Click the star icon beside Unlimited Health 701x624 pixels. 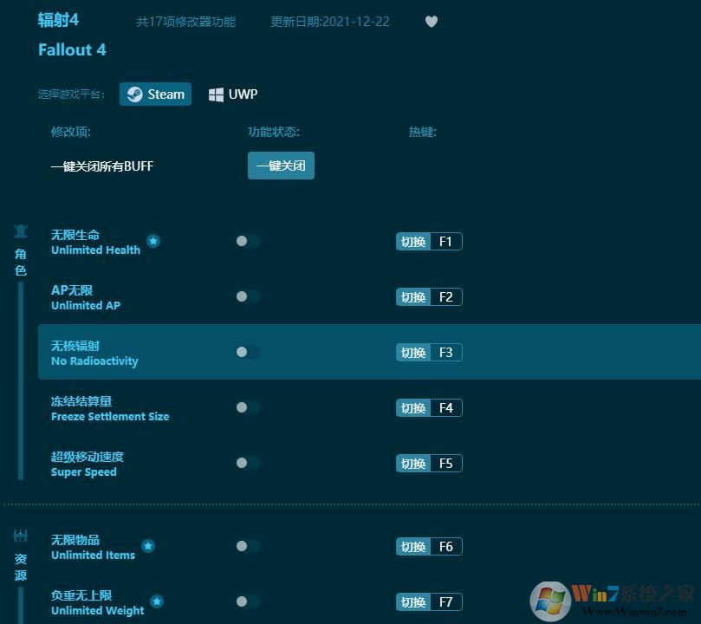pyautogui.click(x=153, y=242)
